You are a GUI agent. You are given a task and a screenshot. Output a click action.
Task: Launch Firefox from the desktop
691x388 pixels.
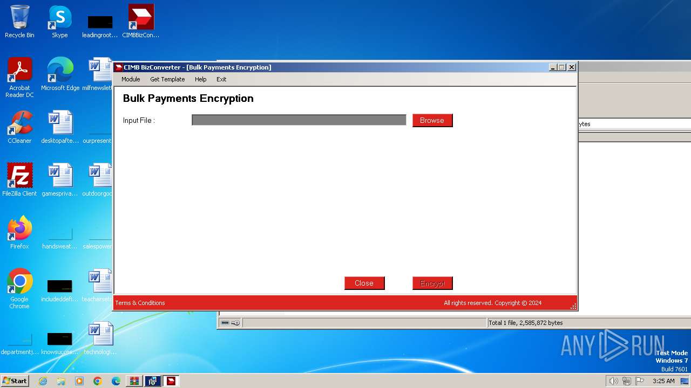tap(19, 233)
